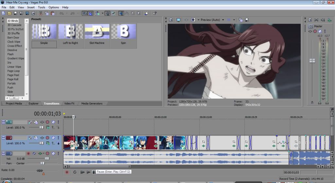Toggle preview on external monitor icon

point(179,20)
